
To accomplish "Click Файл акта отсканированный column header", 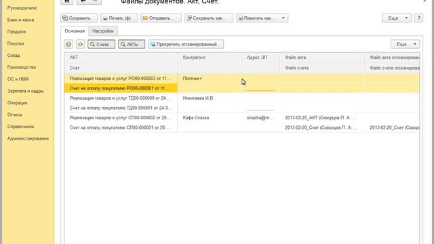I will point(392,58).
